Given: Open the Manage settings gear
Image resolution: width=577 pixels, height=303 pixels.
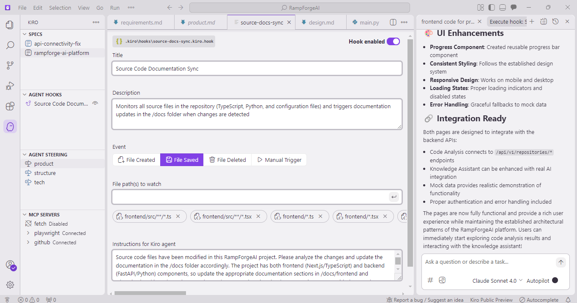Looking at the screenshot, I should 10,285.
